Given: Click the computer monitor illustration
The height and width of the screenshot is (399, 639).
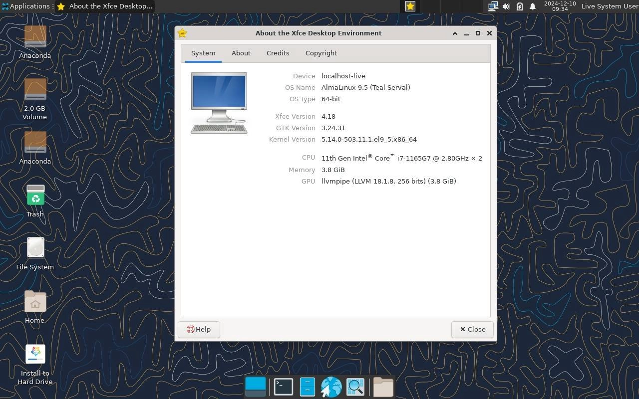Looking at the screenshot, I should pos(219,103).
